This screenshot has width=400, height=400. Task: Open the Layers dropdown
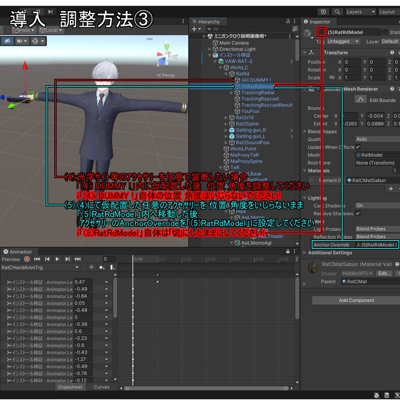[361, 12]
